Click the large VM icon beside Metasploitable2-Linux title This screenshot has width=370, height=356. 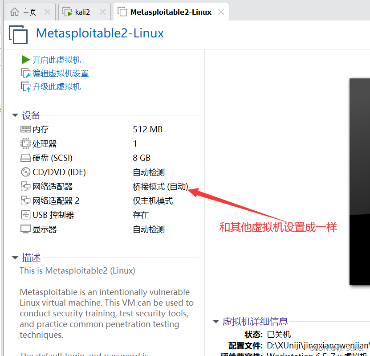point(18,35)
